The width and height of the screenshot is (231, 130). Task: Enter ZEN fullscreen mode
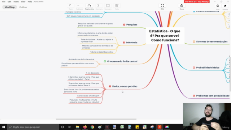(162, 6)
